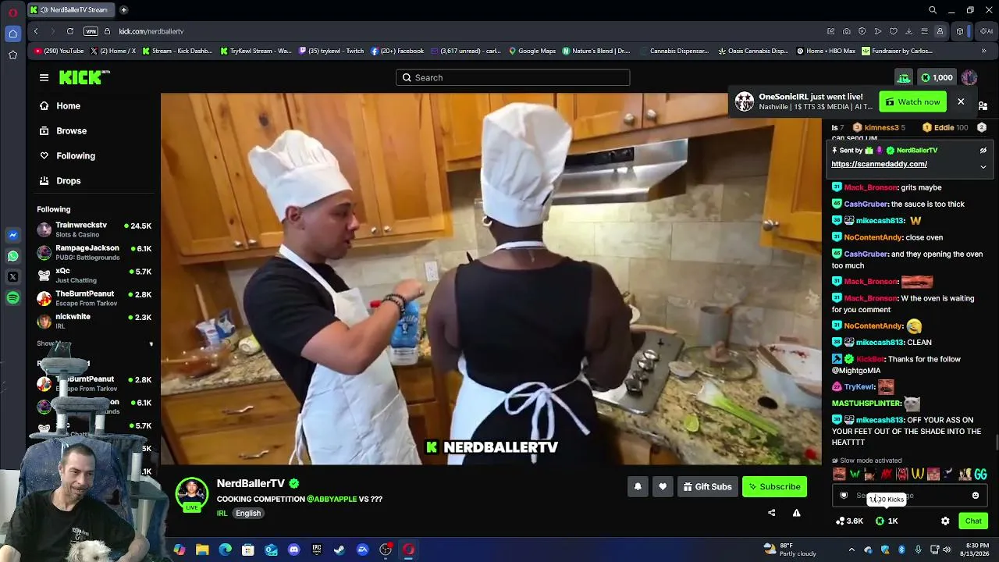Dismiss the OneSonicIRL live notification
Screen dimensions: 999x562
click(961, 101)
